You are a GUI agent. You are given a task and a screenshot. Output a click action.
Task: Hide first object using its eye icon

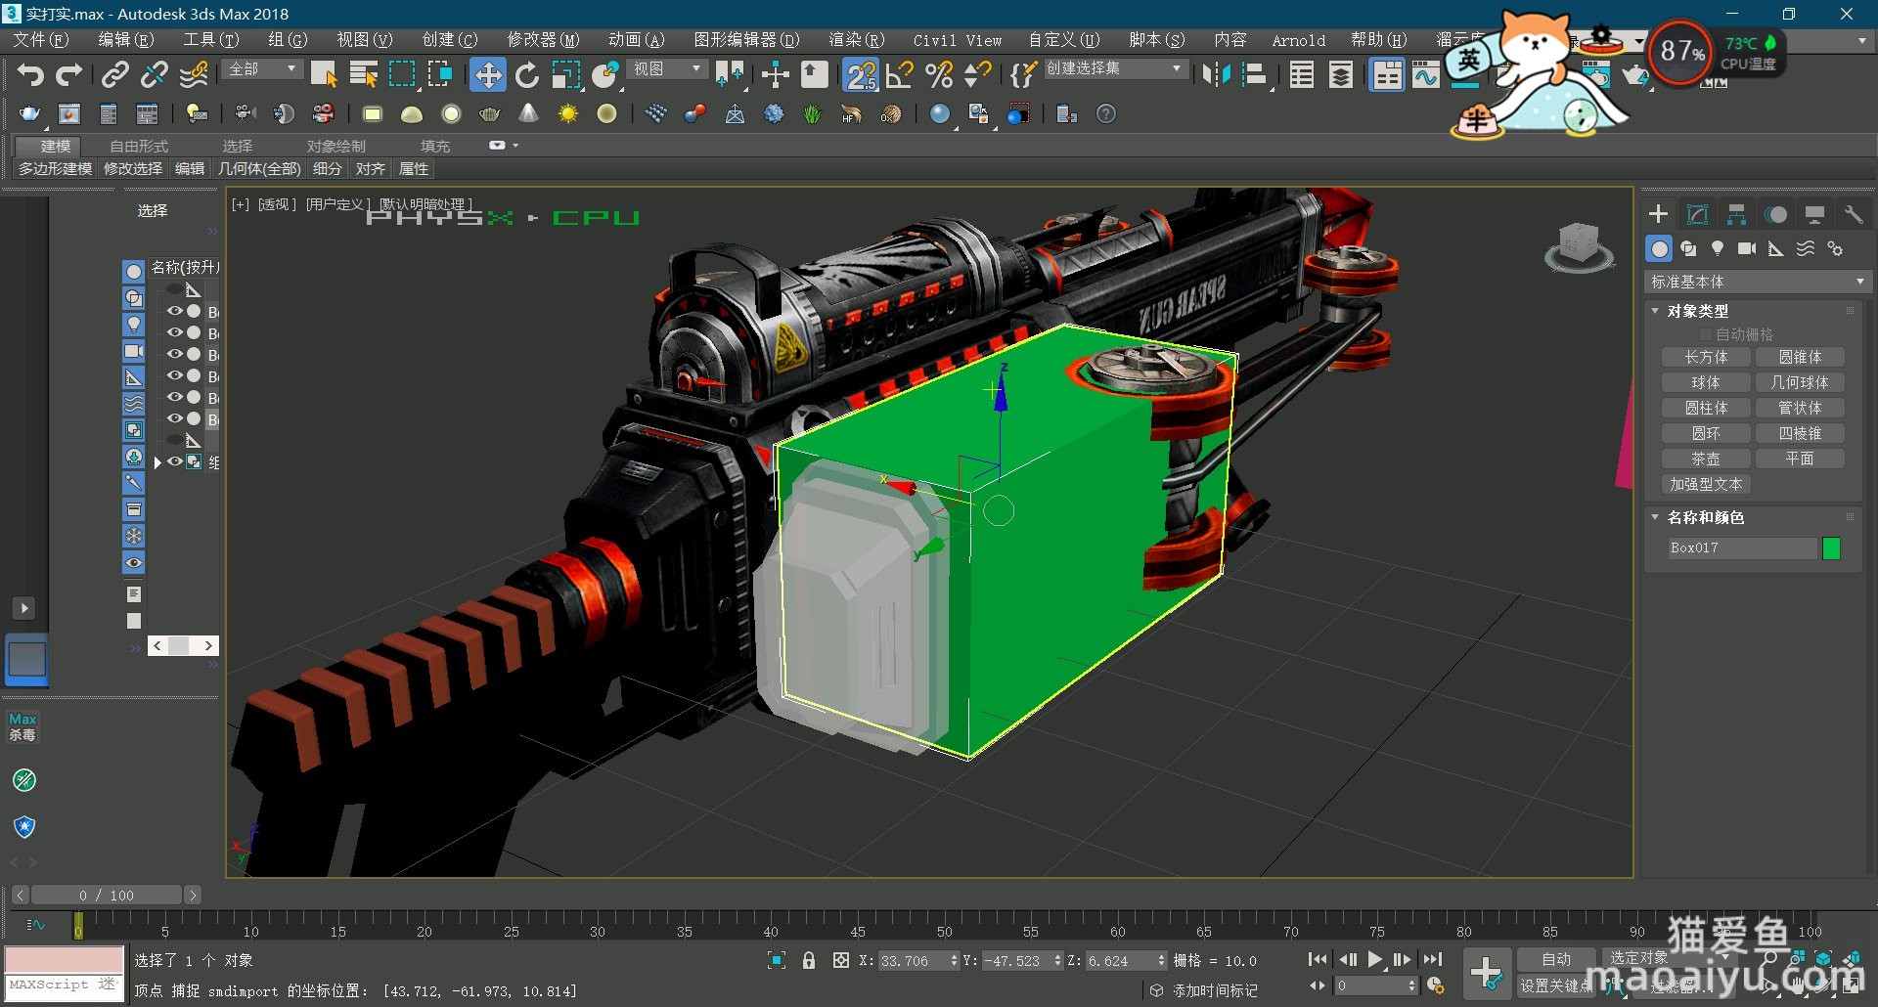175,312
